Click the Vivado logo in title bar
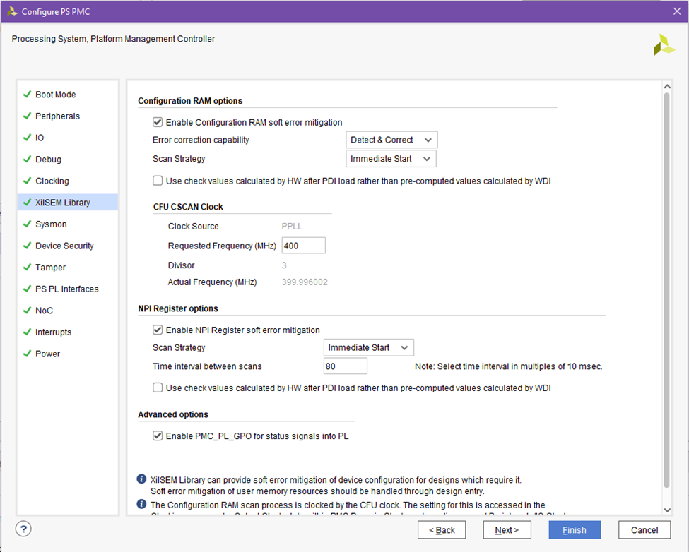 (x=12, y=11)
